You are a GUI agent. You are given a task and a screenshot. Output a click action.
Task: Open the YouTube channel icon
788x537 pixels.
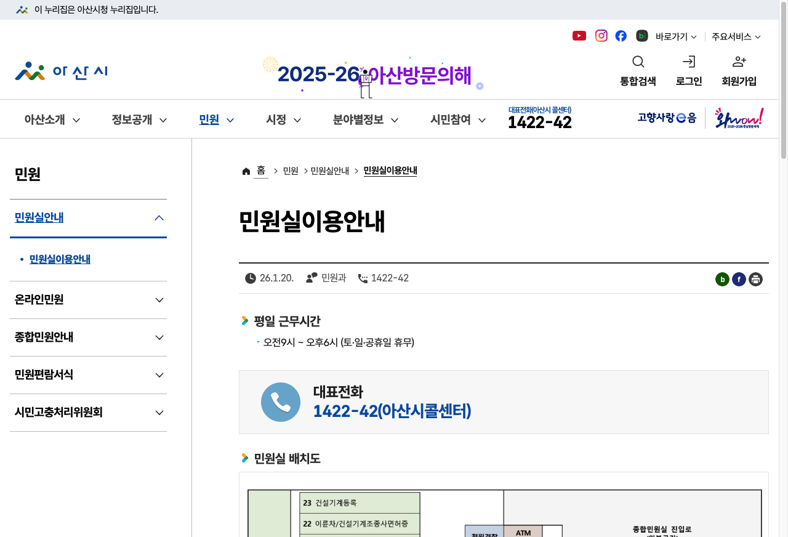tap(579, 36)
